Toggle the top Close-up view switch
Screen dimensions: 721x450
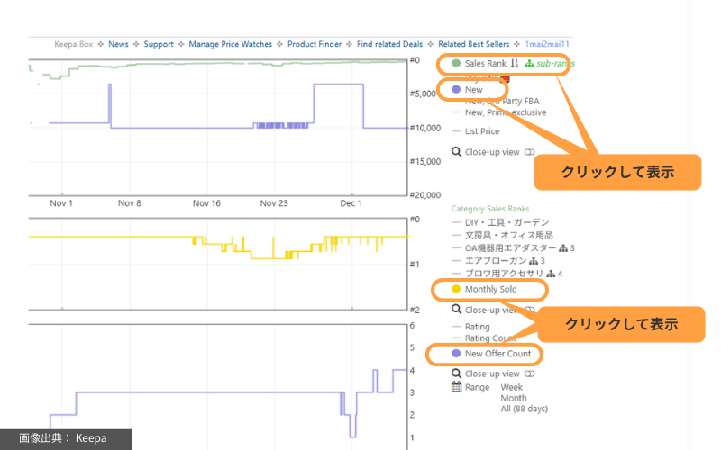529,152
